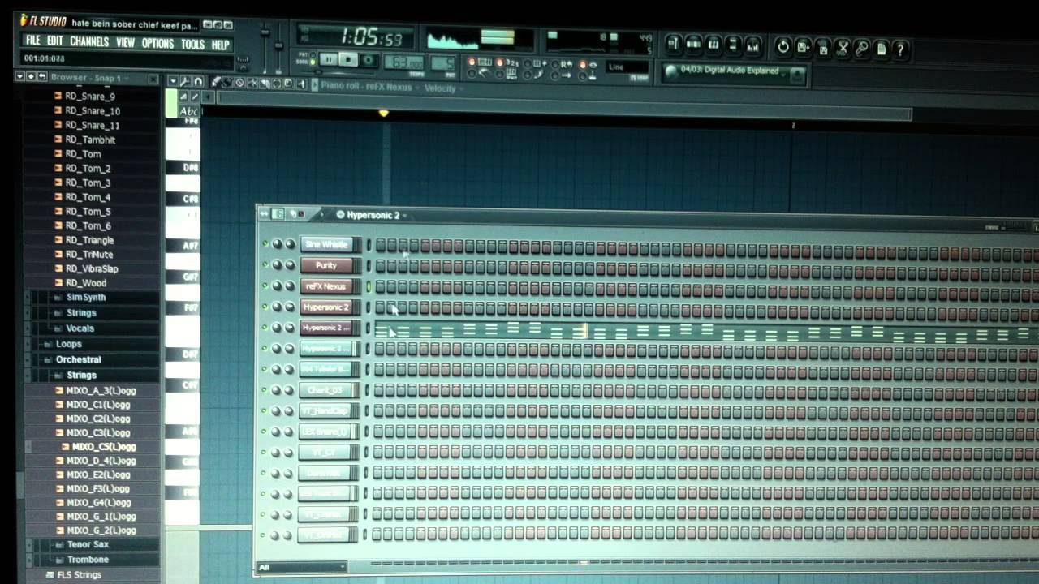Open the FILE menu

click(x=32, y=41)
